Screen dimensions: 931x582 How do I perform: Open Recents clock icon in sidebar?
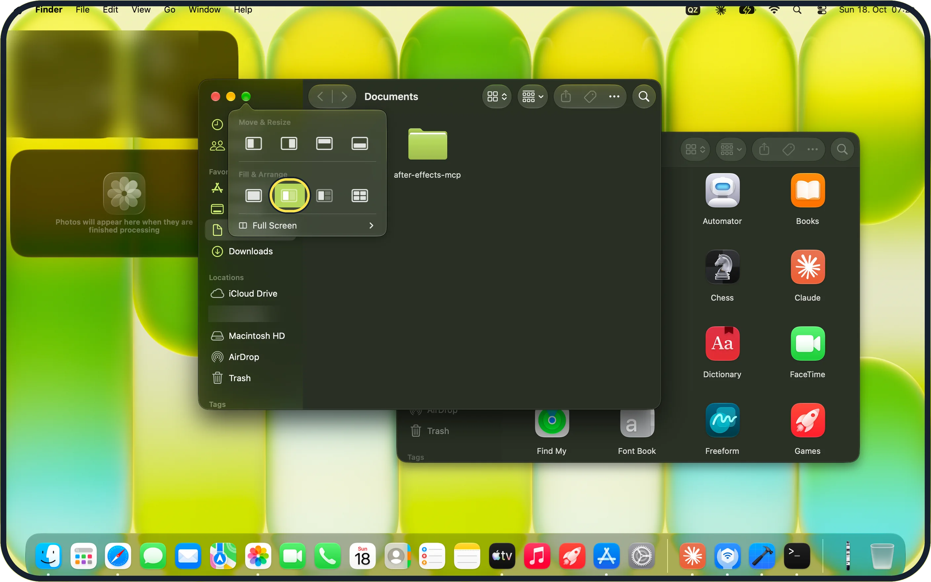[217, 125]
